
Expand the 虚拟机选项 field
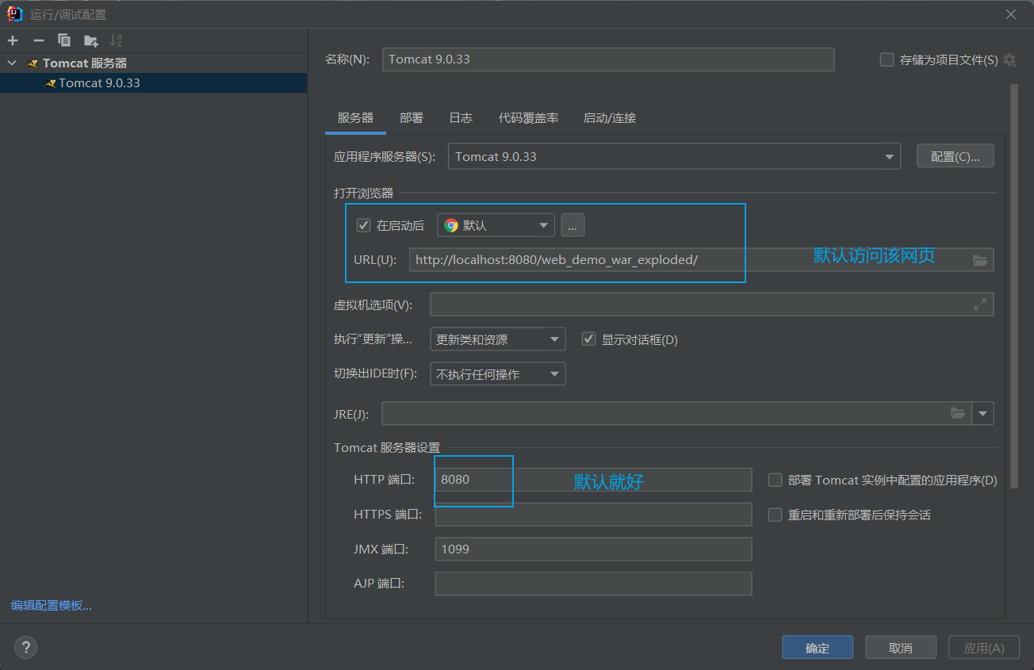tap(980, 304)
